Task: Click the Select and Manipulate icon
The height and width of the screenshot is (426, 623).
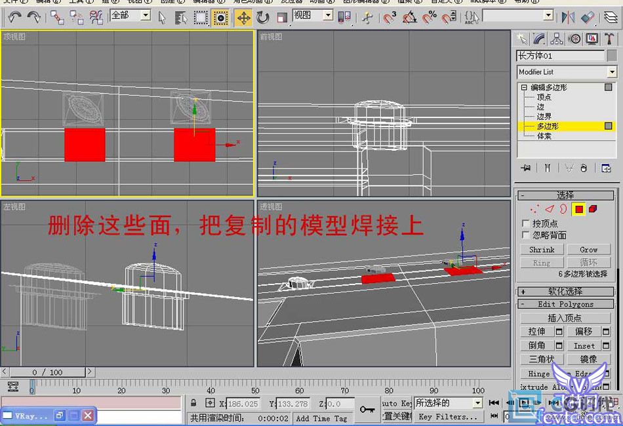Action: [x=367, y=18]
